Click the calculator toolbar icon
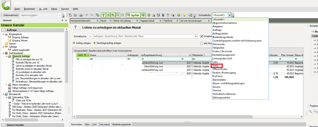Screen dimensions: 318x127 [x=163, y=15]
